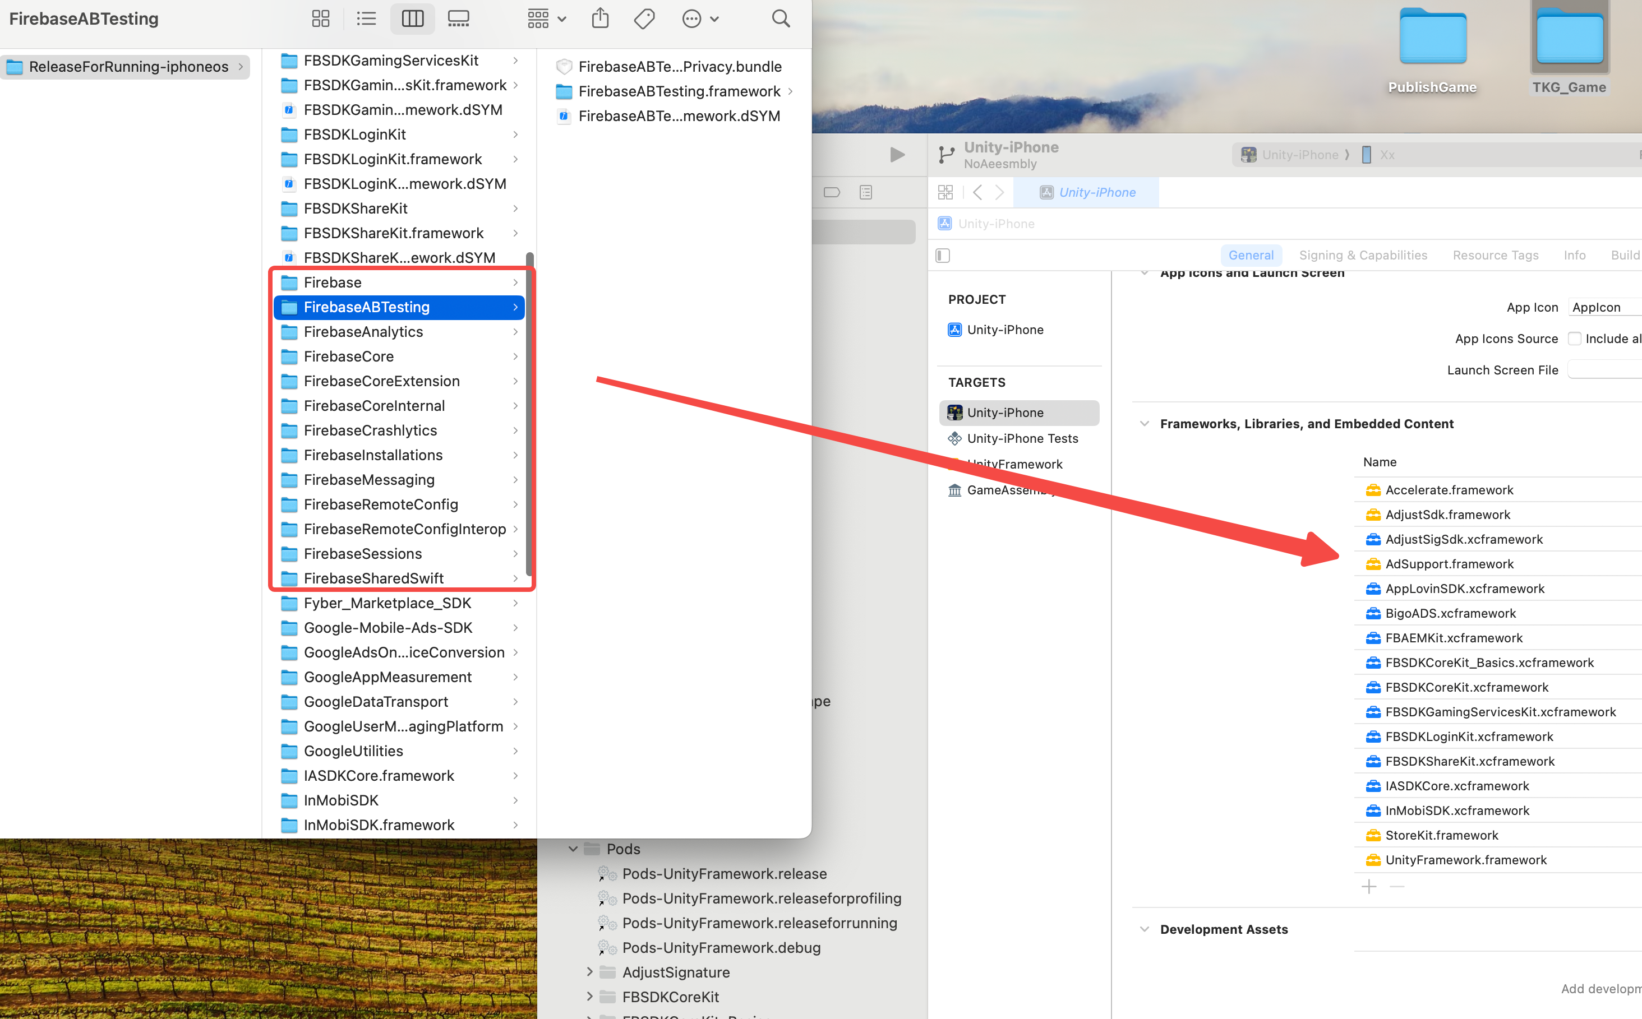Viewport: 1642px width, 1019px height.
Task: Click the Xcode related items grid icon
Action: tap(945, 192)
